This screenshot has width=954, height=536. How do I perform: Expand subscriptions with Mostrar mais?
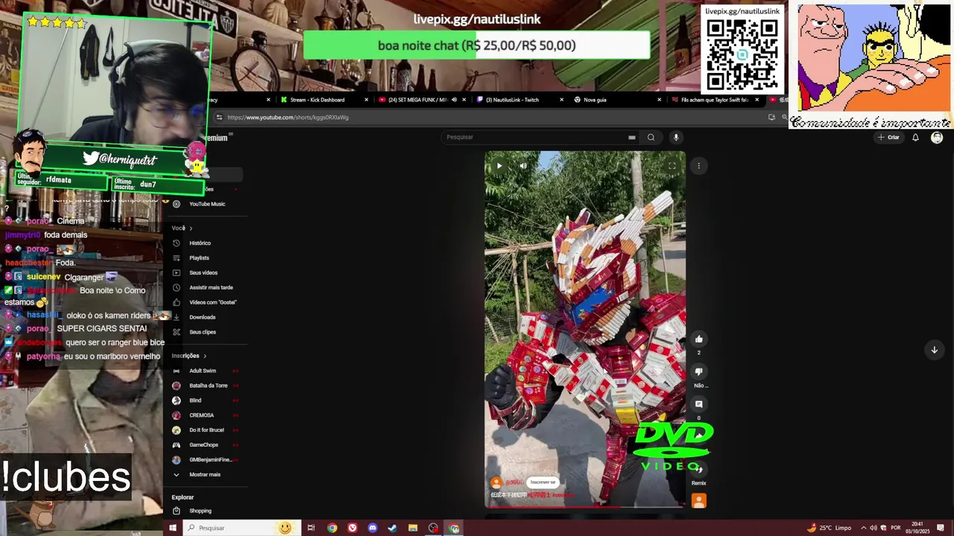(x=206, y=474)
